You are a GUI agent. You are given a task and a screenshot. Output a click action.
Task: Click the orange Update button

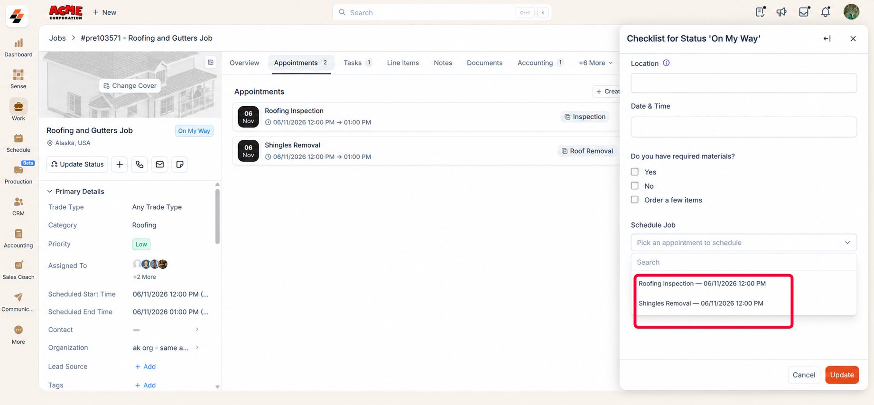(x=842, y=375)
